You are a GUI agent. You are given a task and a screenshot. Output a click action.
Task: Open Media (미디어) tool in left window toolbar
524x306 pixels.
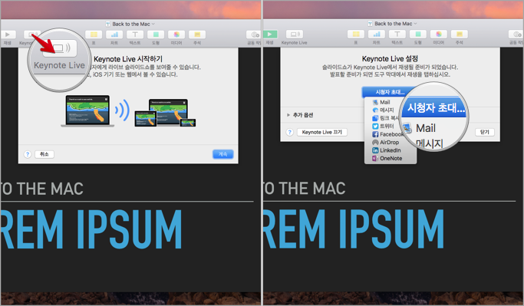176,35
